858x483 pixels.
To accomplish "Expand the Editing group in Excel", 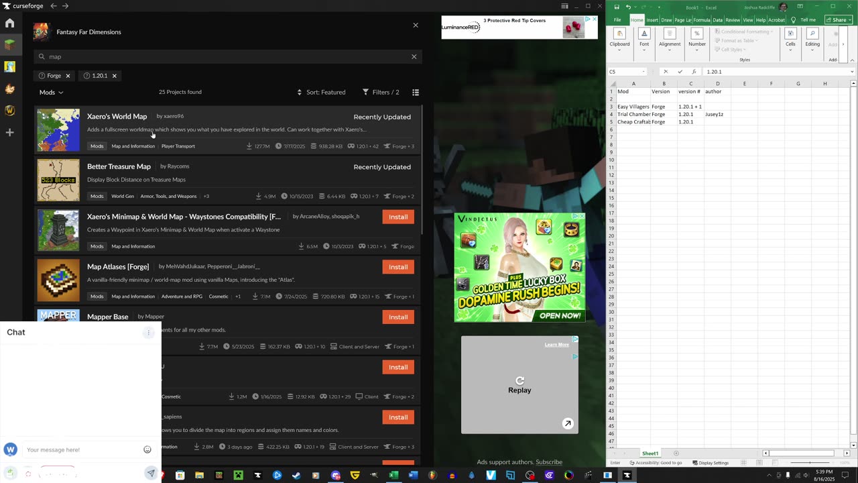I will click(x=812, y=40).
